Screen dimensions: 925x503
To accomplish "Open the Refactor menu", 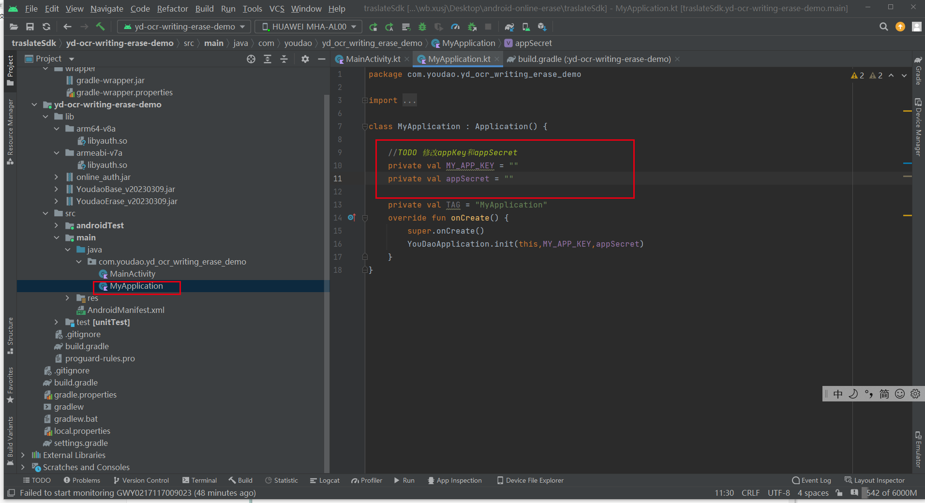I will tap(172, 9).
